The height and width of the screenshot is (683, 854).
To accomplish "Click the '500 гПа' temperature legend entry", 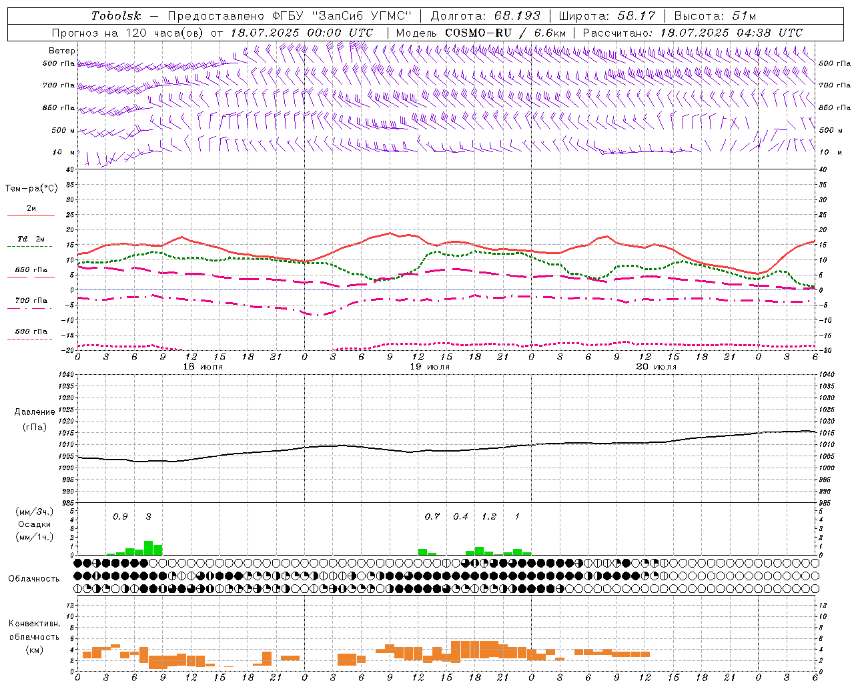I will coord(31,331).
